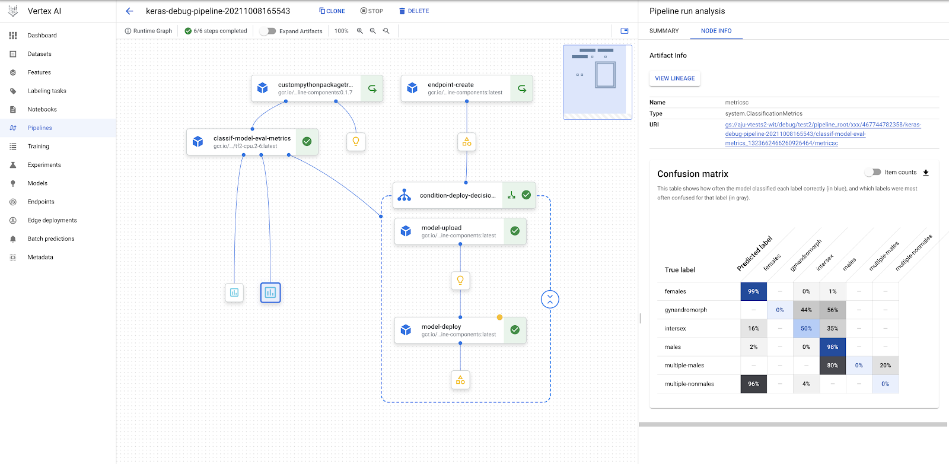949x464 pixels.
Task: Click the Endpoints sidebar icon
Action: point(13,202)
